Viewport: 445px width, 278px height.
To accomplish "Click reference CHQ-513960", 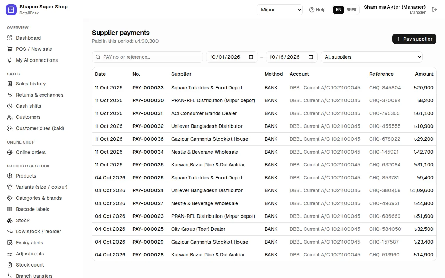I will (385, 255).
